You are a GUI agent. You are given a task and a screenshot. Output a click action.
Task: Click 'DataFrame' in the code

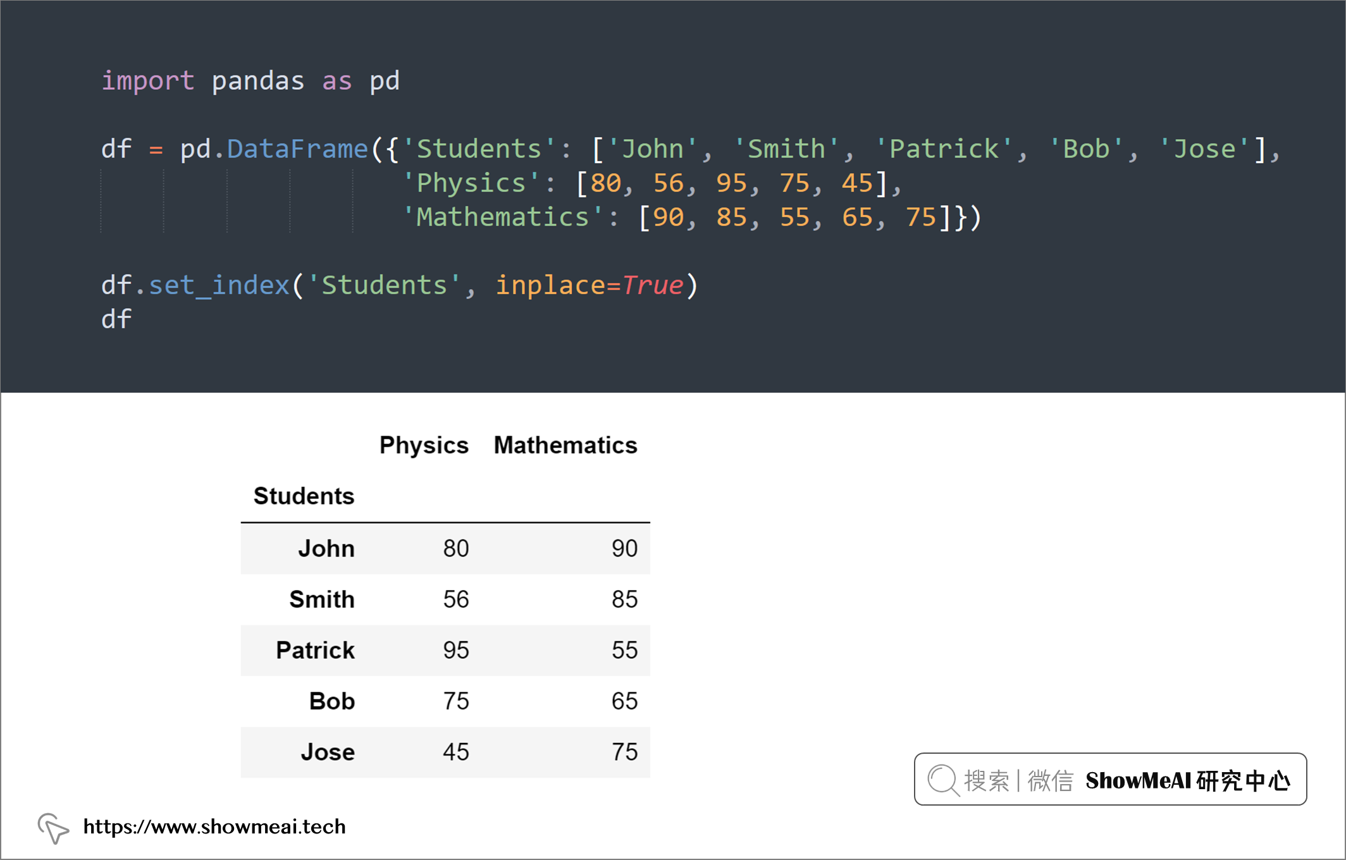tap(297, 149)
